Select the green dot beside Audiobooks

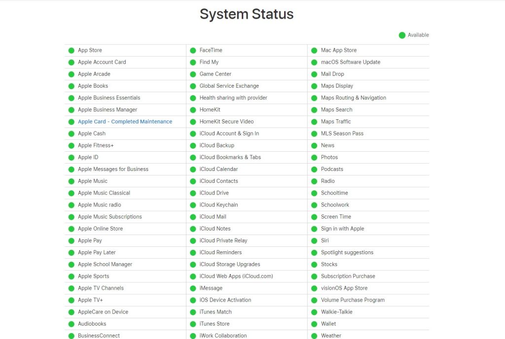(72, 324)
